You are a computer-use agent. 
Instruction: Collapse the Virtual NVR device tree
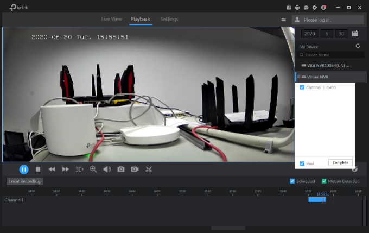click(x=298, y=77)
